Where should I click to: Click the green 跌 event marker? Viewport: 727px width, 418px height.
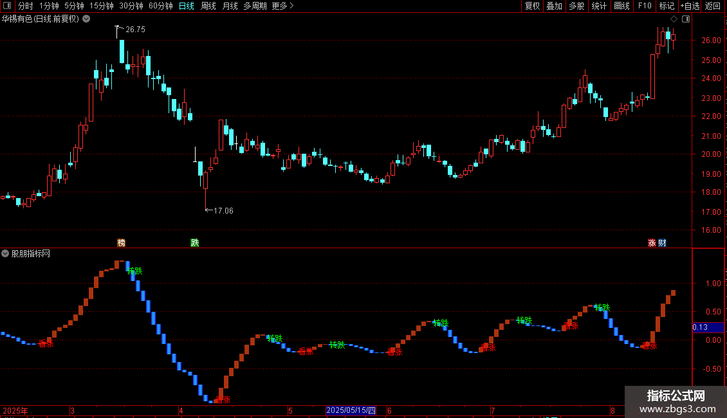(x=195, y=243)
